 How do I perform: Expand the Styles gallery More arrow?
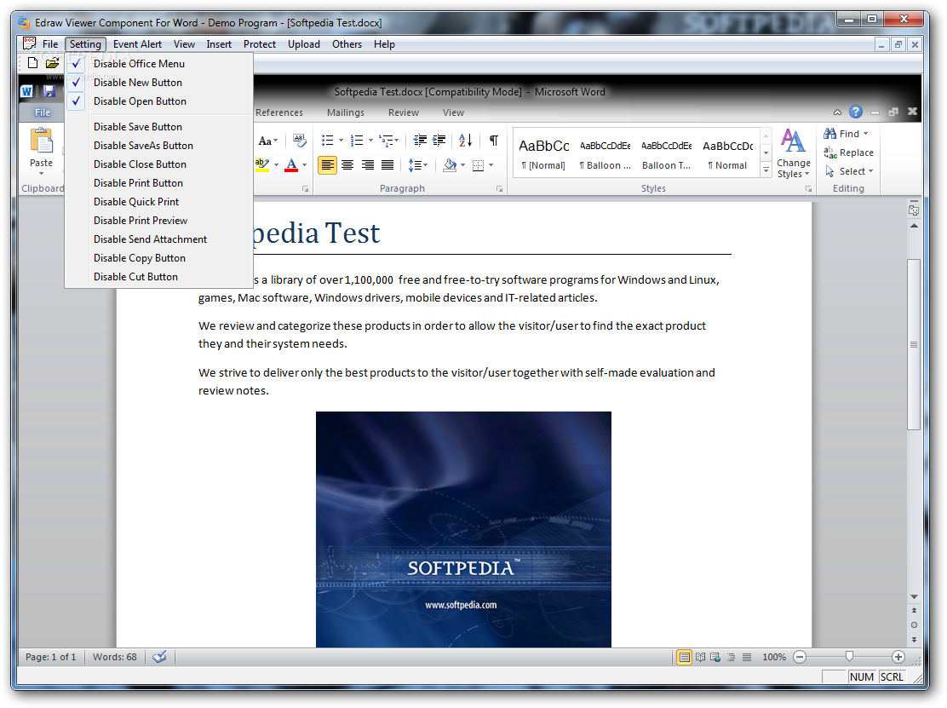(x=766, y=171)
